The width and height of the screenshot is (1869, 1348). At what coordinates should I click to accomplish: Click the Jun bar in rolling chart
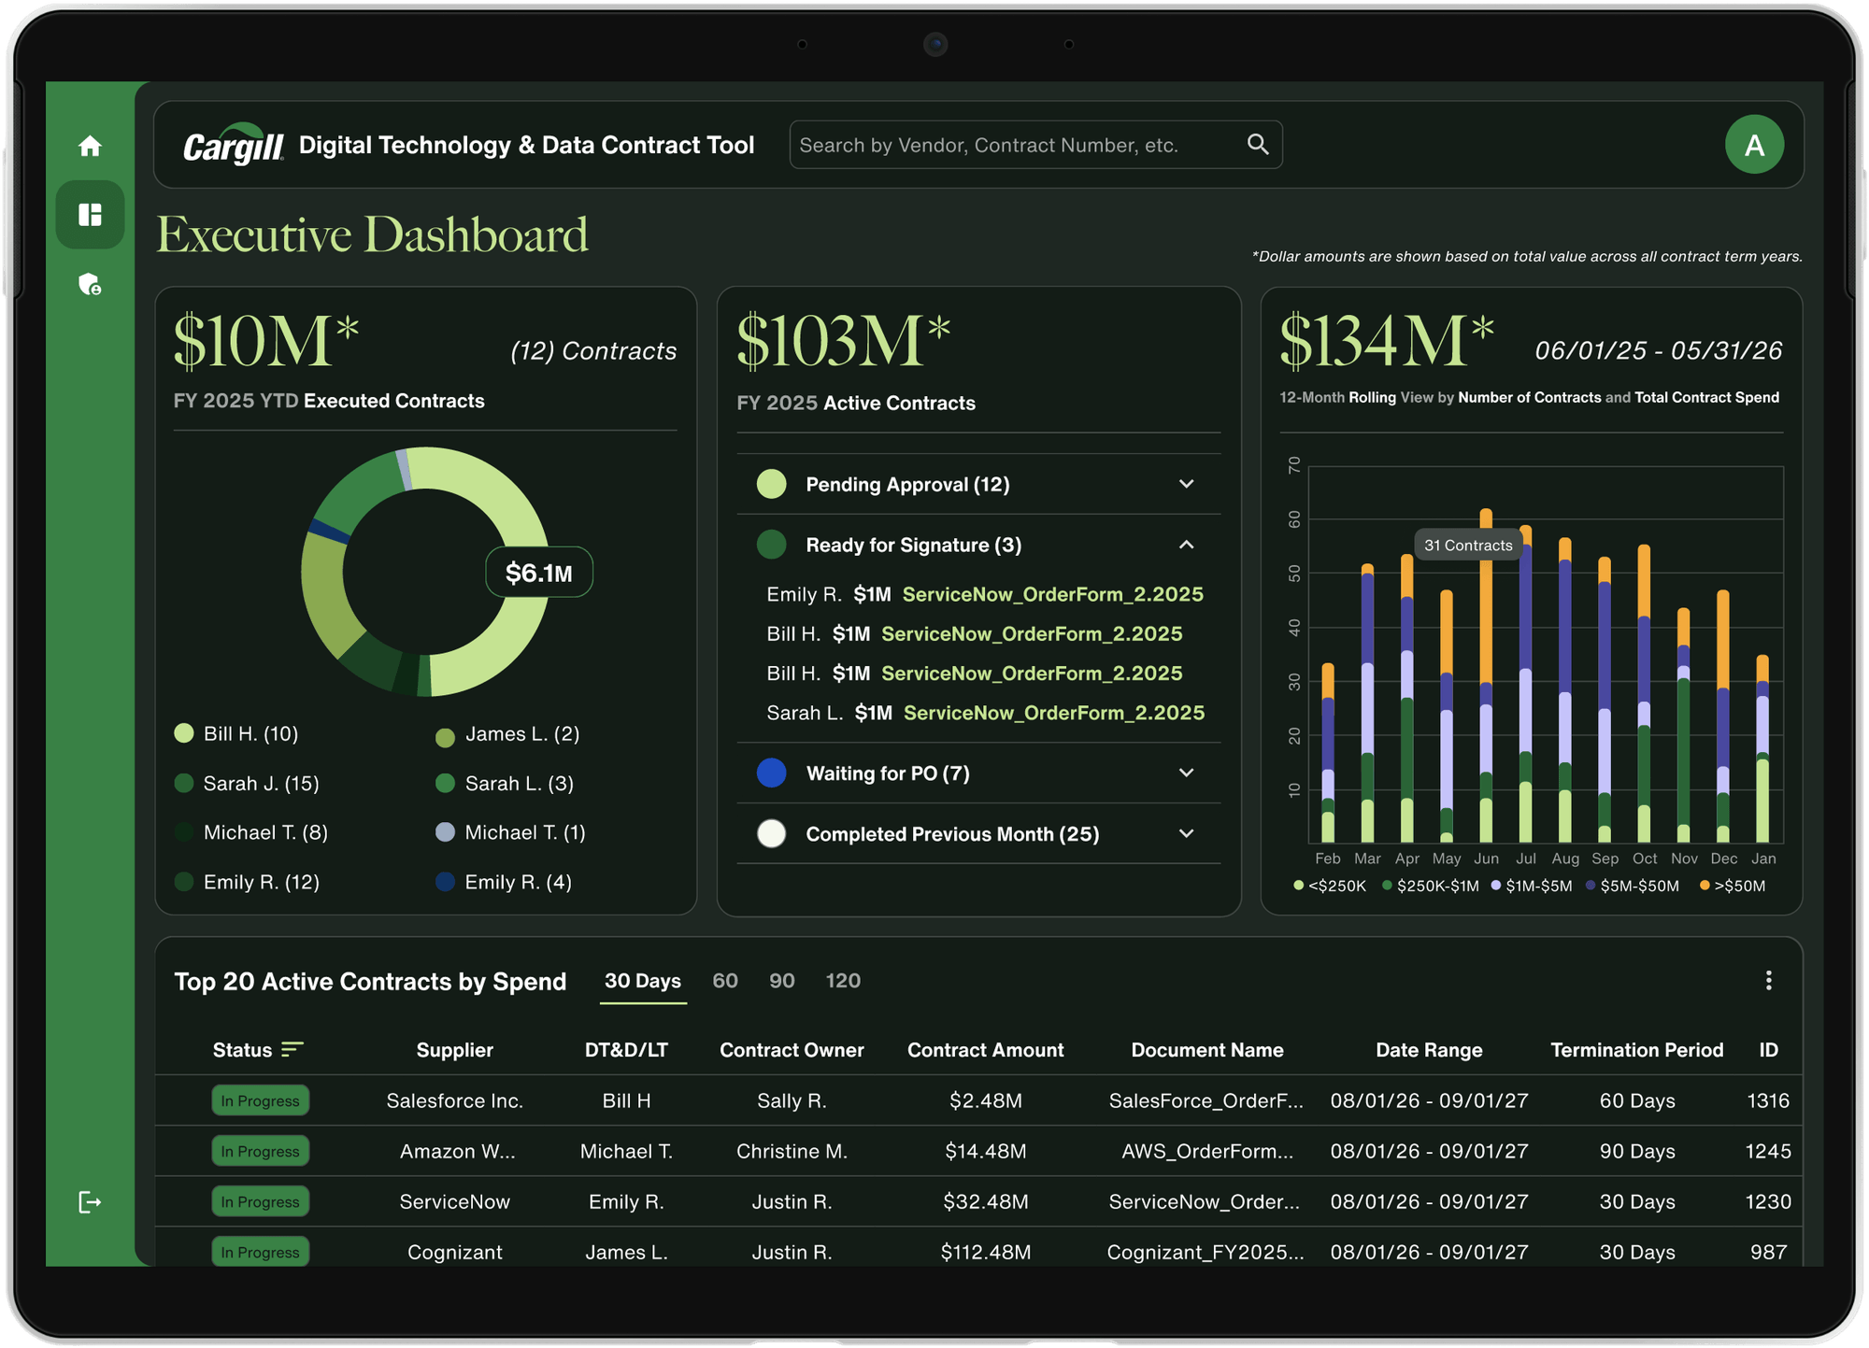click(1486, 676)
